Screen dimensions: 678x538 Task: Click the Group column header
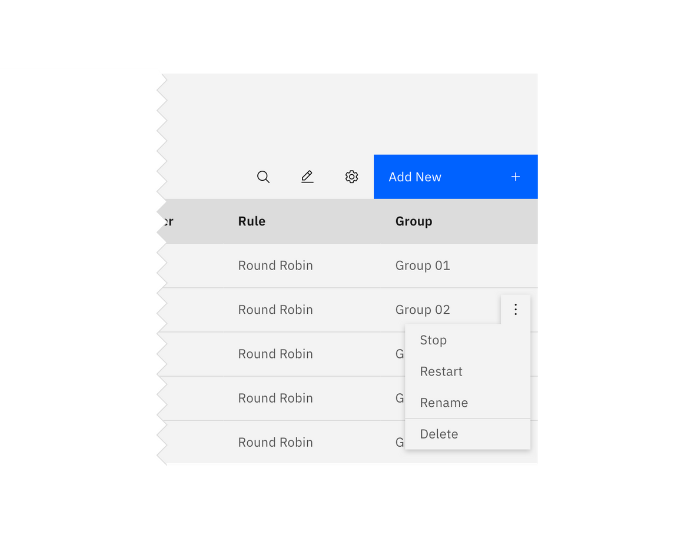point(414,221)
